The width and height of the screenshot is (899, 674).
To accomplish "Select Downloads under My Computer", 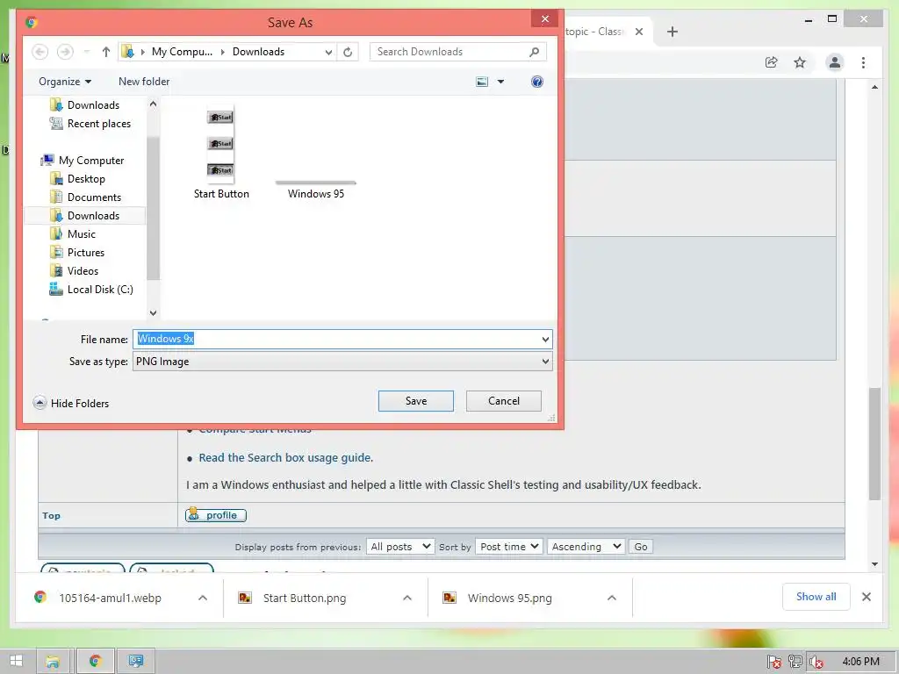I will pyautogui.click(x=85, y=216).
